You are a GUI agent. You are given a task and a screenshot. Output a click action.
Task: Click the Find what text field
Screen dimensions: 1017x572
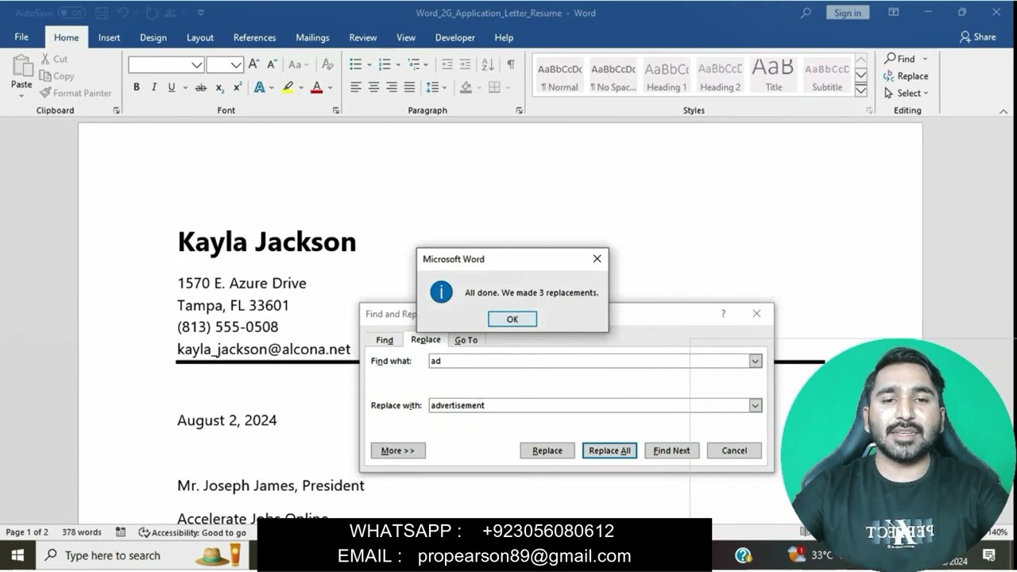(589, 361)
